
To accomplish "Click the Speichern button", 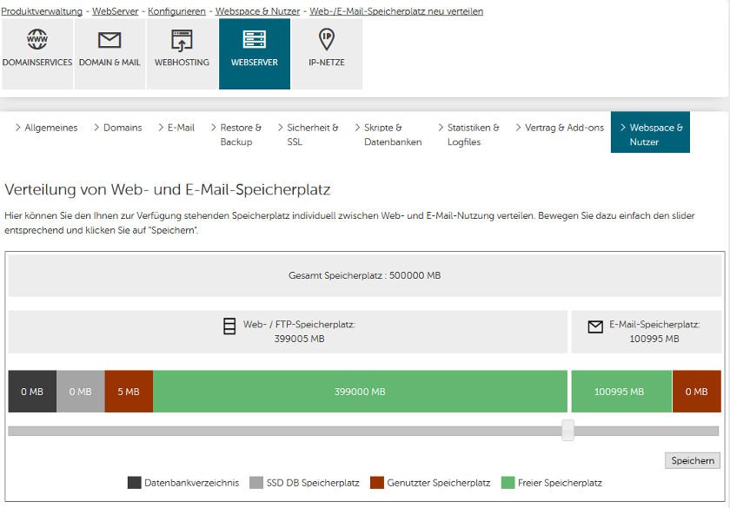I will point(693,460).
